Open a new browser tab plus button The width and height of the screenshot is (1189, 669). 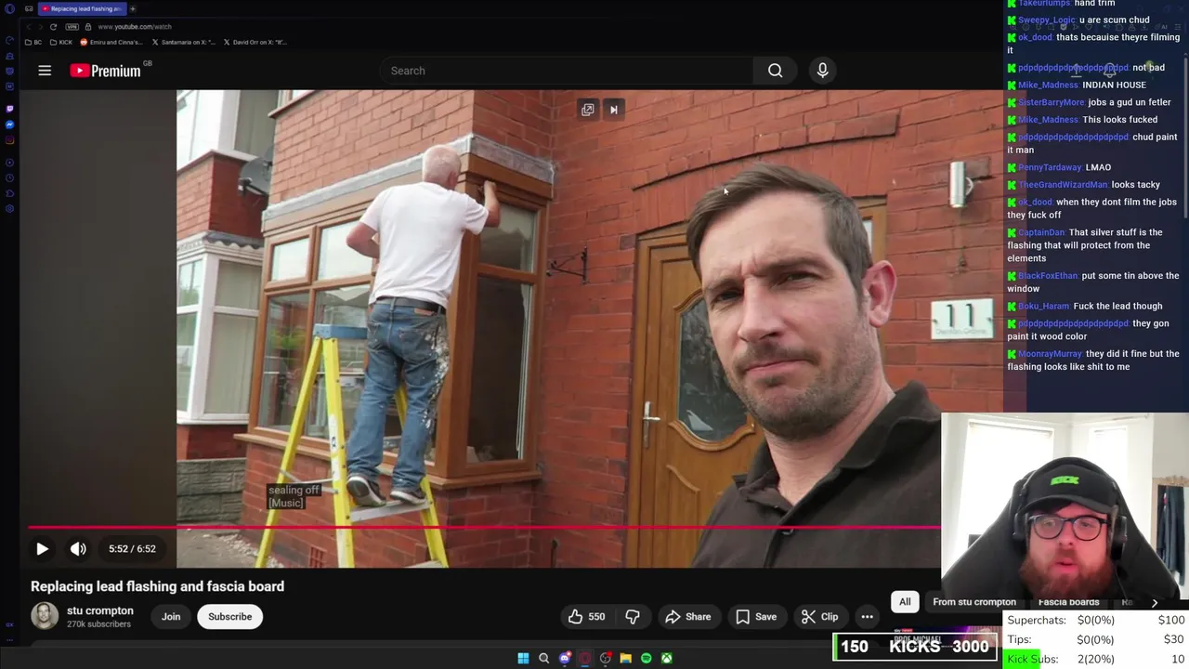[x=133, y=8]
